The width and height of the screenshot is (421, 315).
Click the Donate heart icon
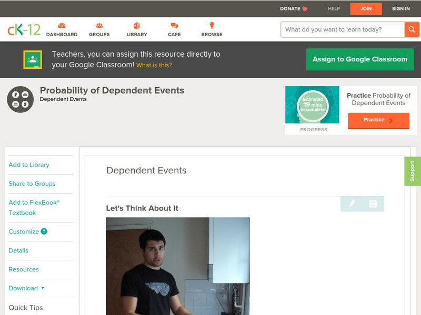305,9
